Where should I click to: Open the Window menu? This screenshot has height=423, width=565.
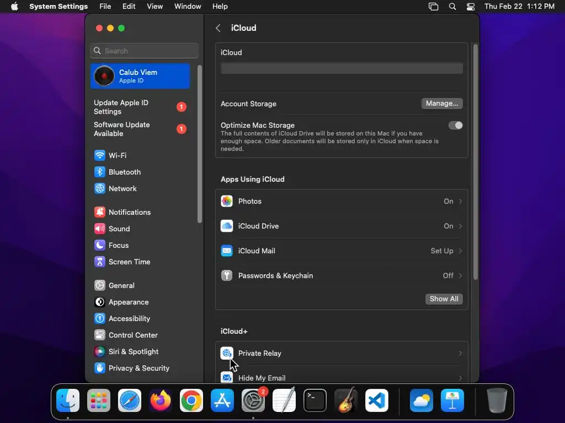[x=188, y=7]
